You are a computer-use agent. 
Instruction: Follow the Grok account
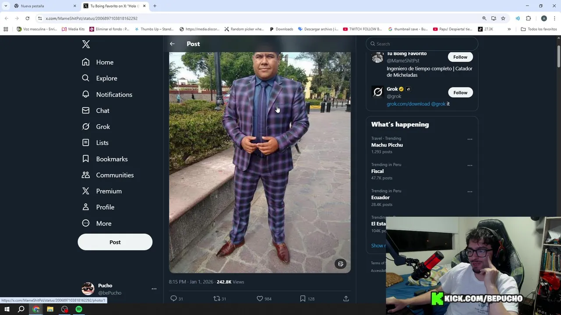pos(460,92)
